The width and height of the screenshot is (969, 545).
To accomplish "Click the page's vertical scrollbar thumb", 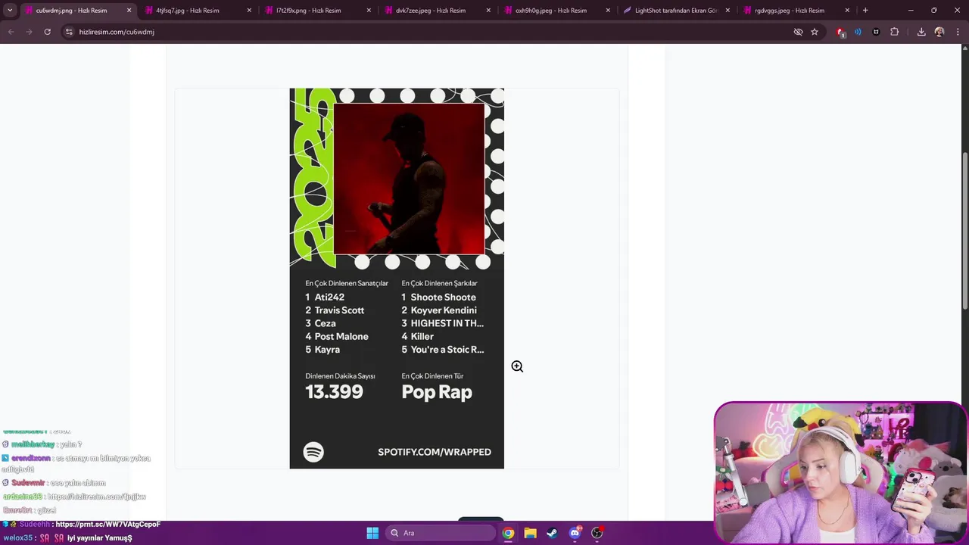I will coord(964,230).
